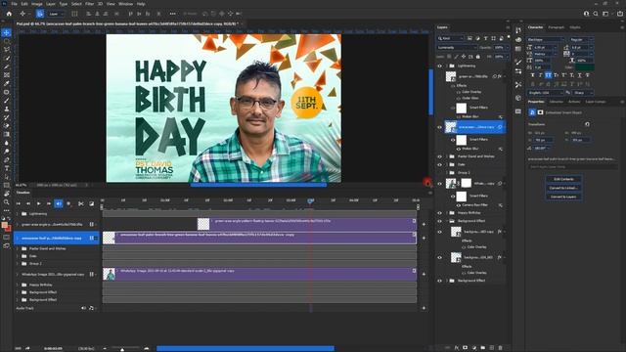This screenshot has width=626, height=352.
Task: Open the blend mode Luminosity dropdown
Action: tap(457, 47)
